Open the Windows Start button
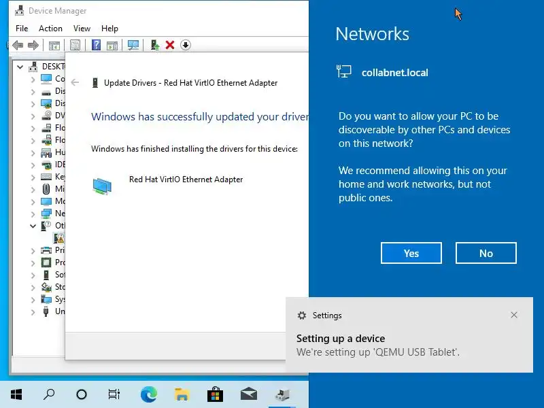The image size is (544, 408). (16, 394)
